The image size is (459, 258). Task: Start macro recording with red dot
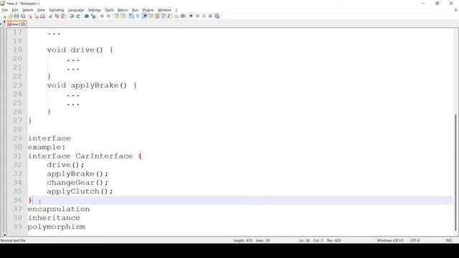[x=191, y=16]
